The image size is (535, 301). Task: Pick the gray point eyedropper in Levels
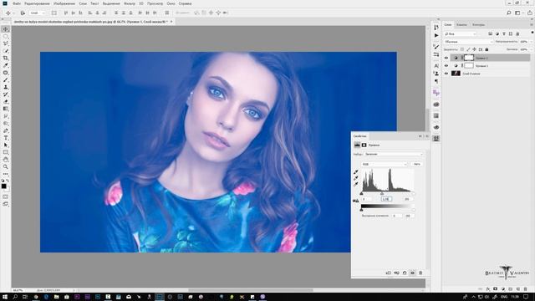(356, 178)
